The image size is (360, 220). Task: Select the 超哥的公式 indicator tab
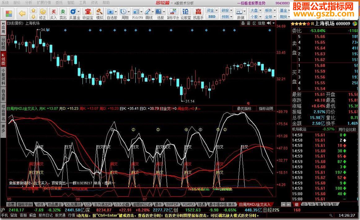point(142,205)
